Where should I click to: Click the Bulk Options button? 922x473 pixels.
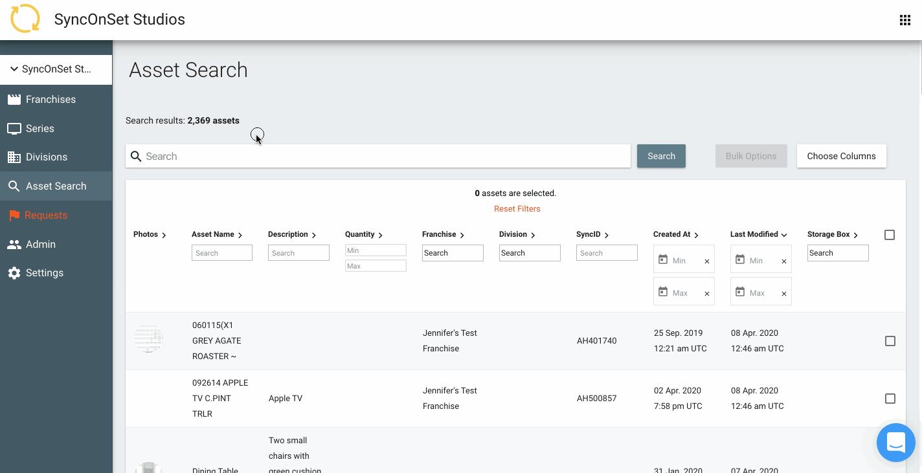(x=751, y=156)
